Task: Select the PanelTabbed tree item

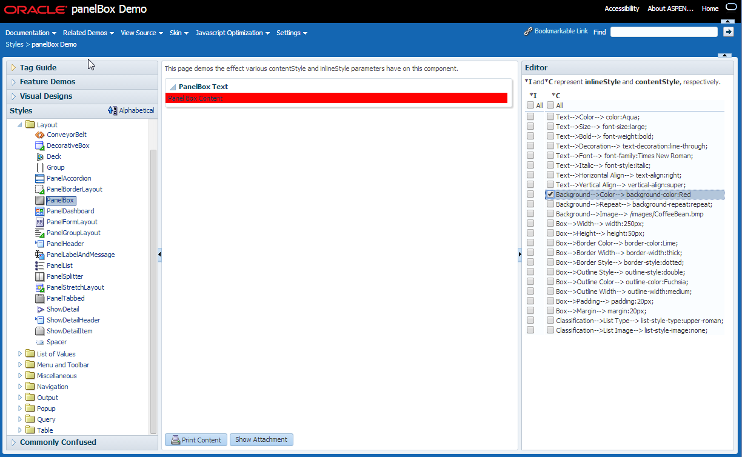Action: (x=65, y=298)
